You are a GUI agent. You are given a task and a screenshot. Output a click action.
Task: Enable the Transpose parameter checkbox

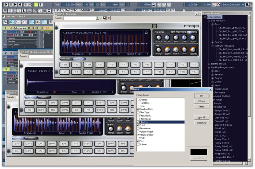pyautogui.click(x=138, y=103)
